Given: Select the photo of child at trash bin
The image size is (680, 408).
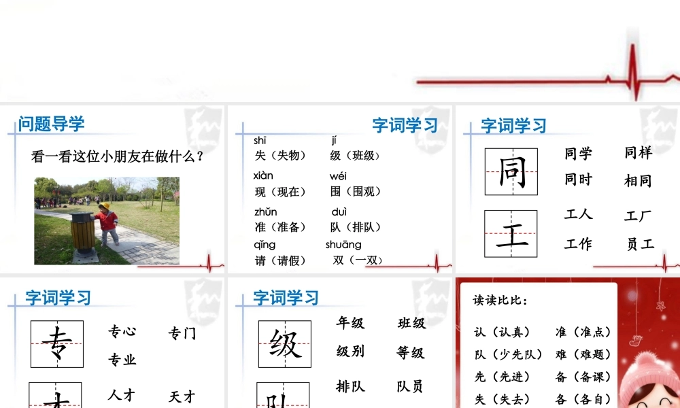Looking at the screenshot, I should 107,221.
